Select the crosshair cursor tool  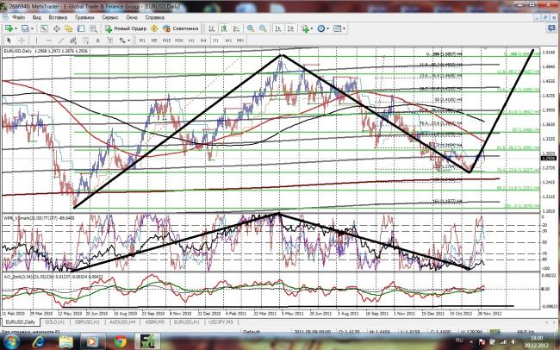[22, 40]
